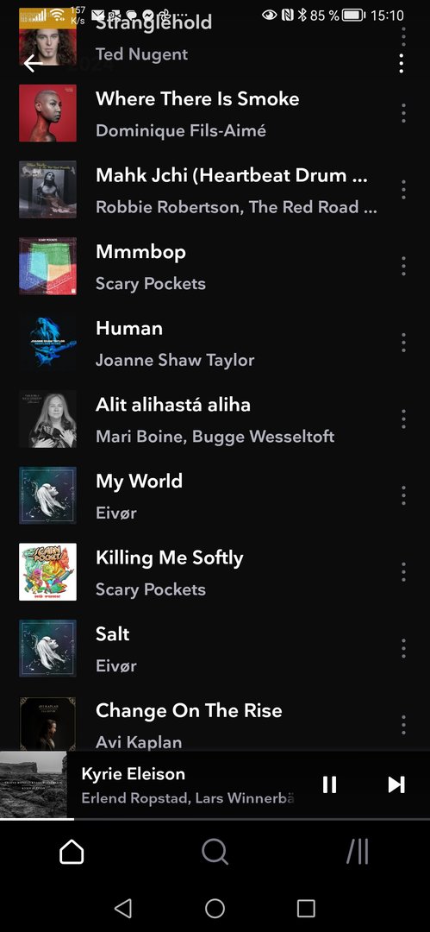Open three-dot menu for Salt
The height and width of the screenshot is (932, 430).
click(403, 648)
